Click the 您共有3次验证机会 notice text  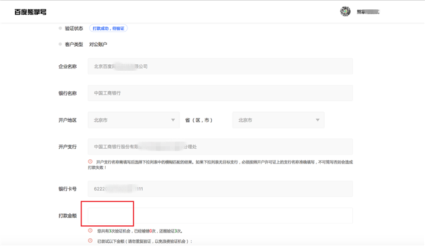point(140,231)
